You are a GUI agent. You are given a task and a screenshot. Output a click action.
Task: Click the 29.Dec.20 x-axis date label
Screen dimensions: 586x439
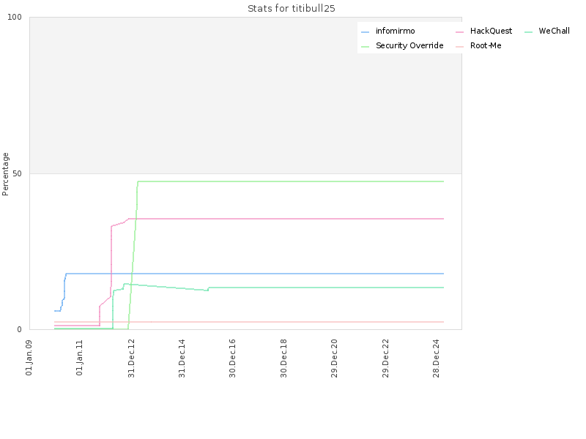click(x=334, y=359)
